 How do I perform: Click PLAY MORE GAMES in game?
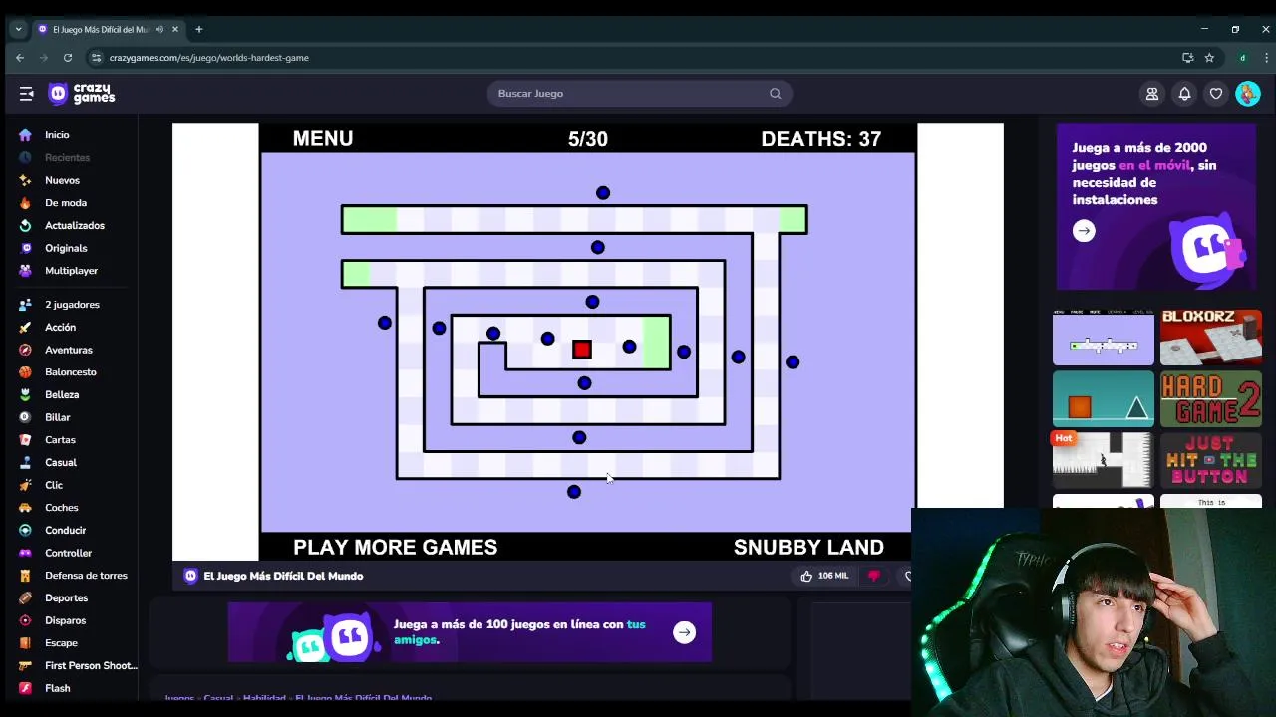(395, 547)
